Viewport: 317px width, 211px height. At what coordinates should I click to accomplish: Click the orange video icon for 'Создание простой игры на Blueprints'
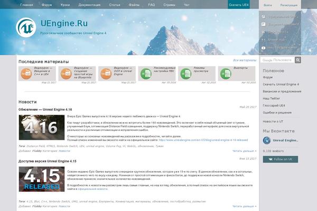[x=66, y=74]
